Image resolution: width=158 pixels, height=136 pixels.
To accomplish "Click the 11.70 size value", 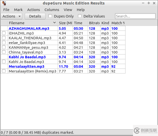I will point(63,66).
